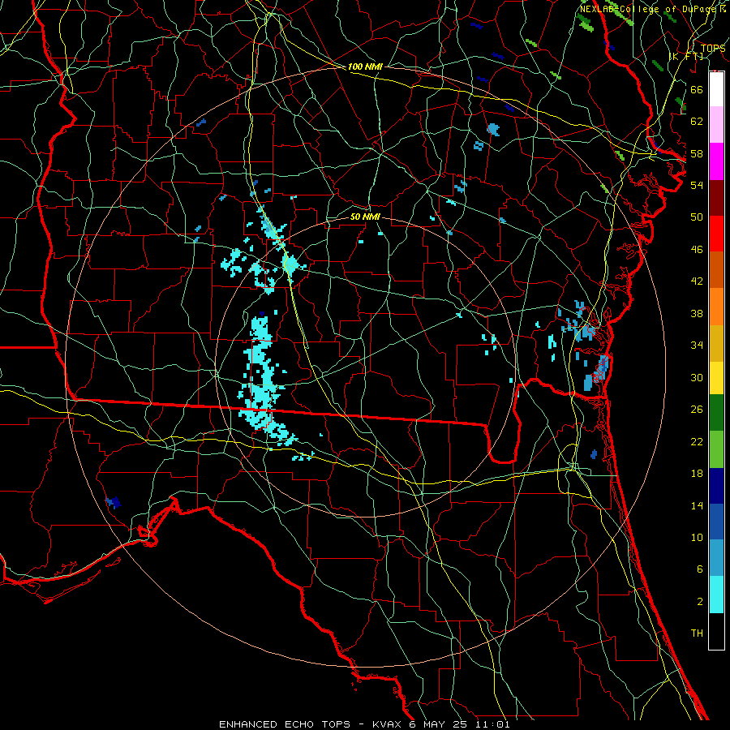
Task: Click the legend value "14"
Action: 697,505
